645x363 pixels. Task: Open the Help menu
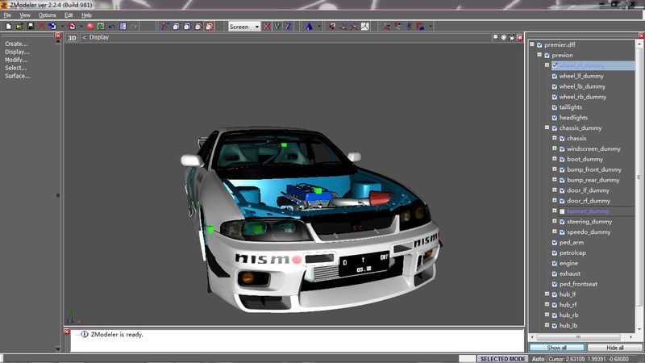pyautogui.click(x=86, y=15)
